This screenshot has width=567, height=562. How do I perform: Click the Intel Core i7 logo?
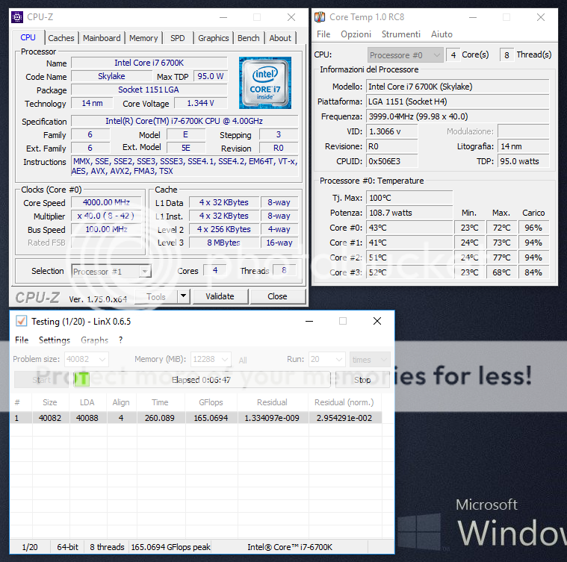pos(264,82)
